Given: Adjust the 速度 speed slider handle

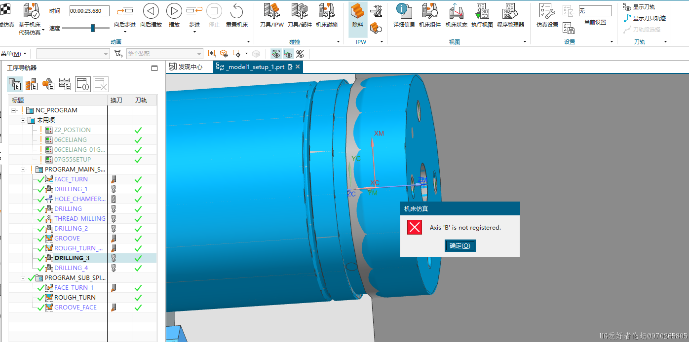Looking at the screenshot, I should pos(93,28).
